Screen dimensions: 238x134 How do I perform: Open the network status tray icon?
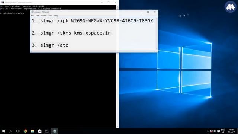(x=211, y=131)
